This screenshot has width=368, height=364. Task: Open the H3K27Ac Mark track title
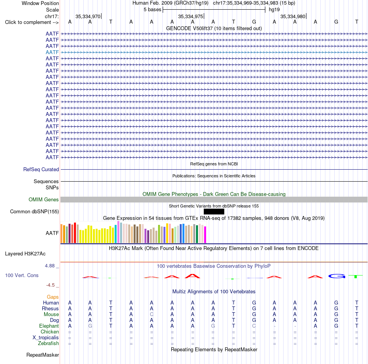pyautogui.click(x=214, y=248)
